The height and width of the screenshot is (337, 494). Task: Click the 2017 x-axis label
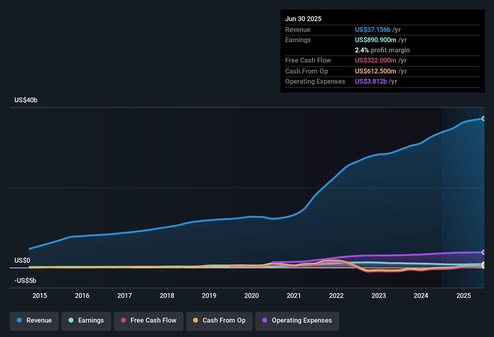pos(125,295)
